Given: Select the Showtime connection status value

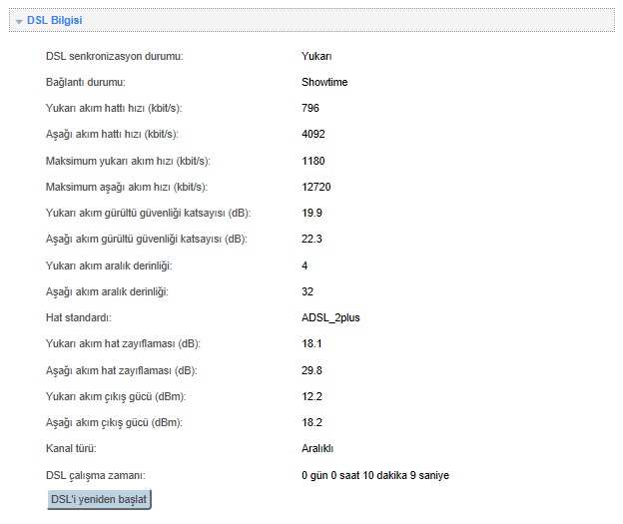Looking at the screenshot, I should coord(323,82).
